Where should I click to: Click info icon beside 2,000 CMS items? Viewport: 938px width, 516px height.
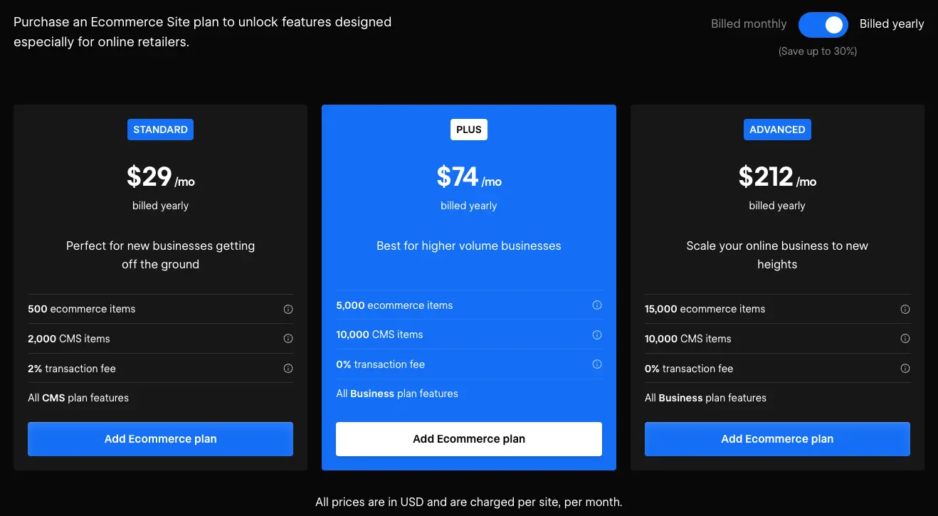[288, 339]
